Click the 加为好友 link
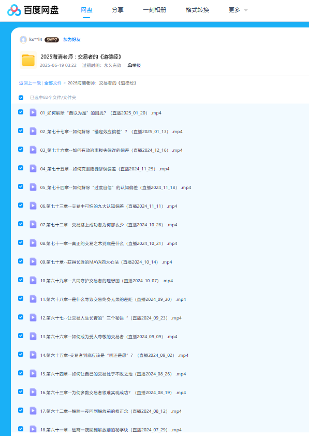This screenshot has width=309, height=436. [72, 39]
